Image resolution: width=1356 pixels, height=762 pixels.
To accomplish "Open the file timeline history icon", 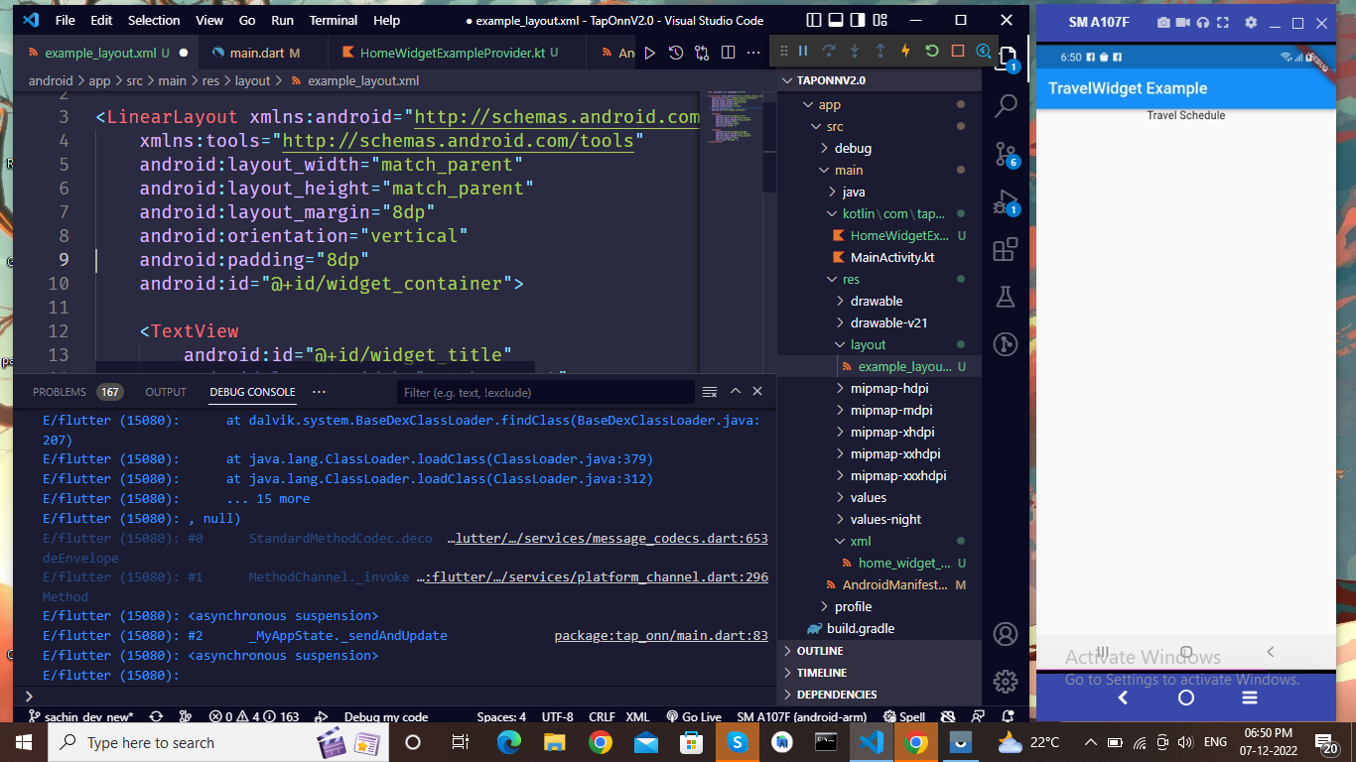I will pyautogui.click(x=676, y=53).
